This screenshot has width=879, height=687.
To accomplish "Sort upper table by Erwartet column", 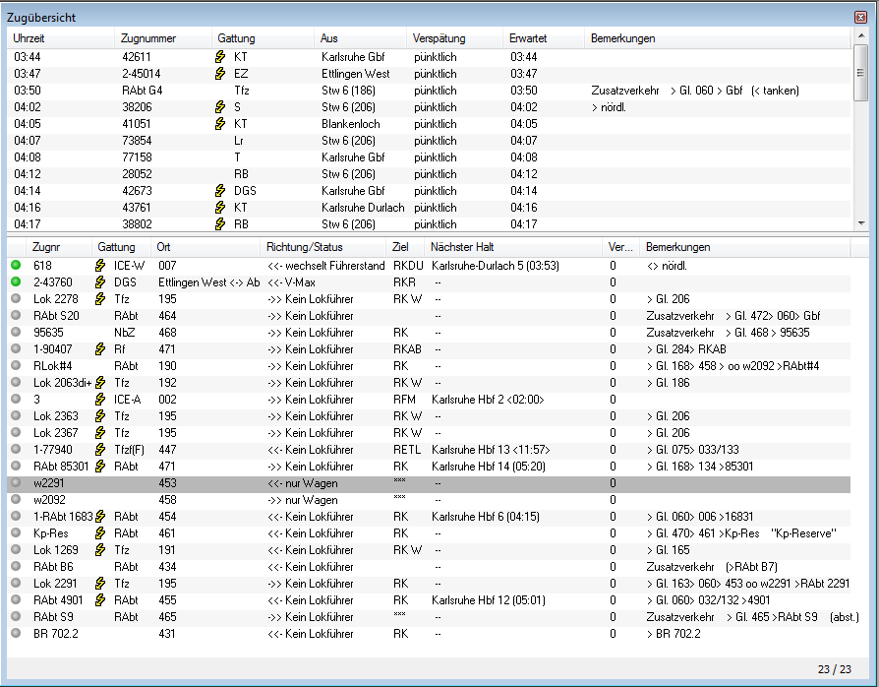I will coord(544,38).
